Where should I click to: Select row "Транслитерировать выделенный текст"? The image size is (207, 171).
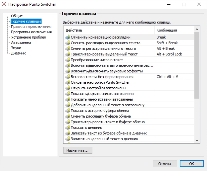129,54
